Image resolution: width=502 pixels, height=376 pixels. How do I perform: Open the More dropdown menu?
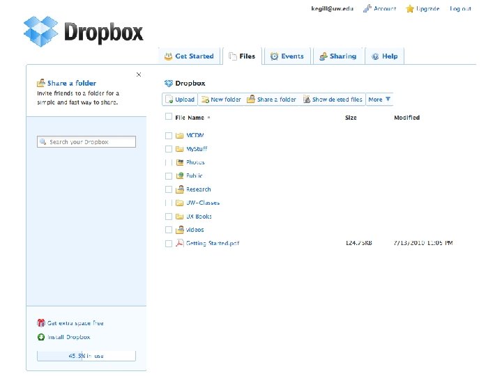pyautogui.click(x=379, y=100)
